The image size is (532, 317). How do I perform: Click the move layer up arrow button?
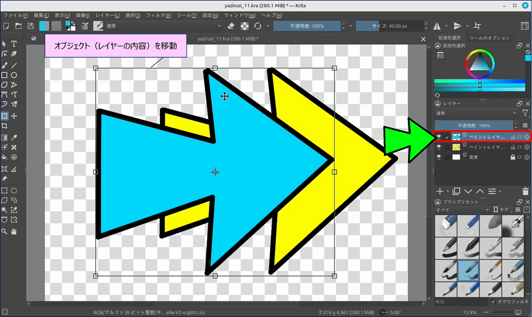tap(480, 191)
